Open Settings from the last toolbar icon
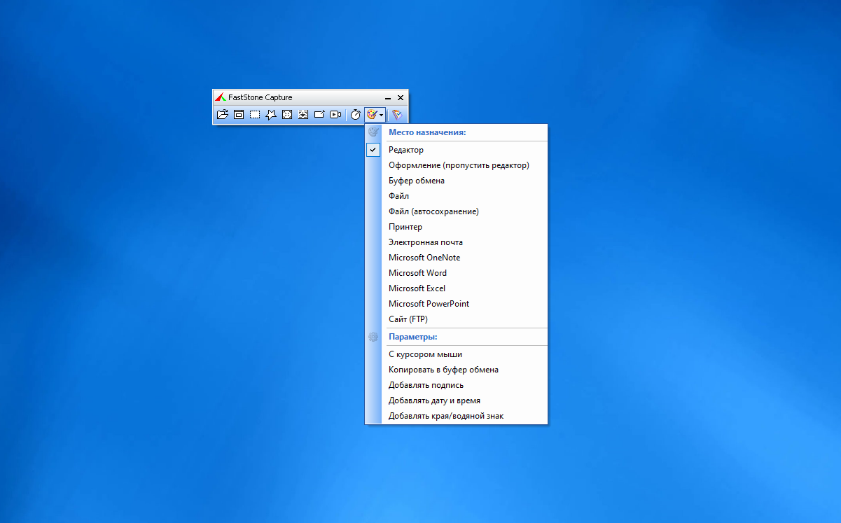The image size is (841, 523). coord(397,114)
